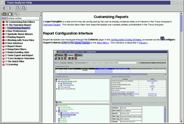Click into the Find field containing 'toolbar action'
184x124 pixels.
[x=23, y=18]
